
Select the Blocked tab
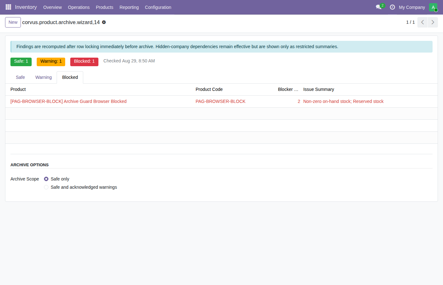coord(70,77)
